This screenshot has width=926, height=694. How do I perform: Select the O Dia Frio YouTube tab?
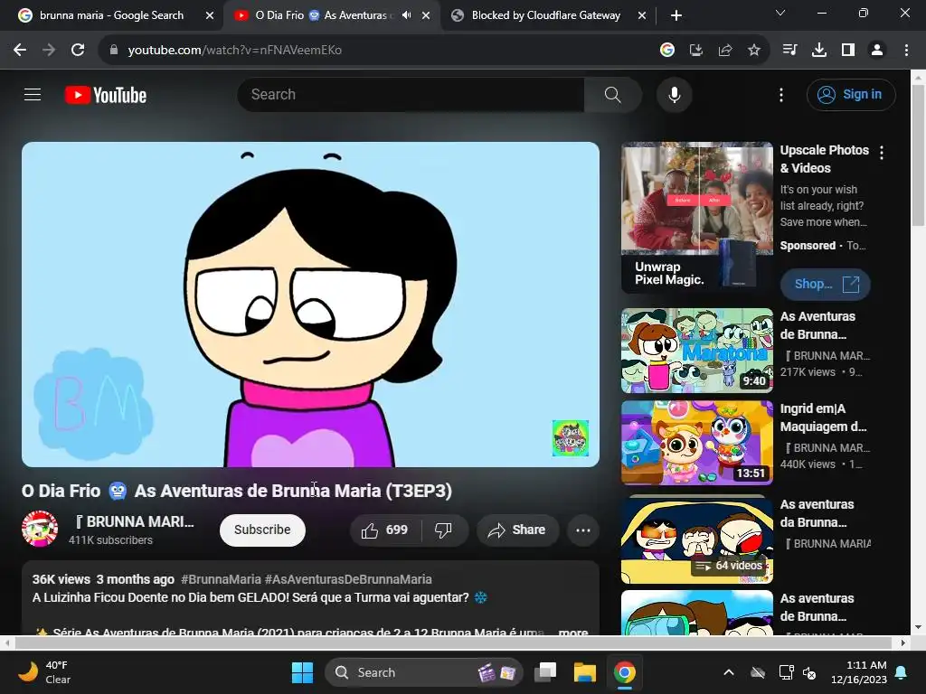322,15
